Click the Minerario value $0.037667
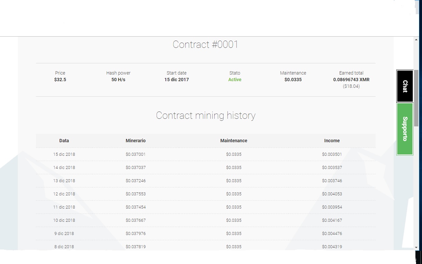Screen dimensions: 422x264 pyautogui.click(x=136, y=220)
